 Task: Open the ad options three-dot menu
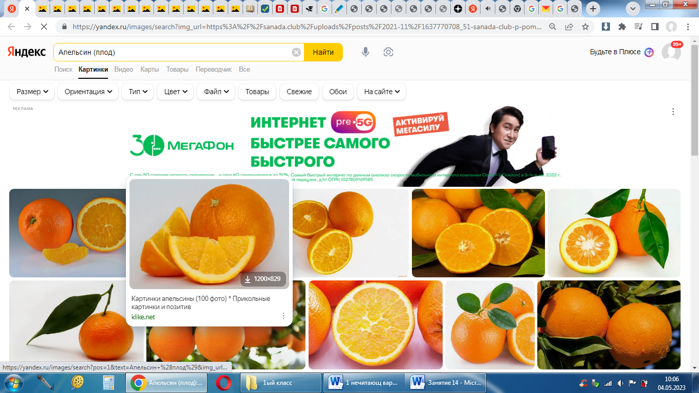pos(673,112)
